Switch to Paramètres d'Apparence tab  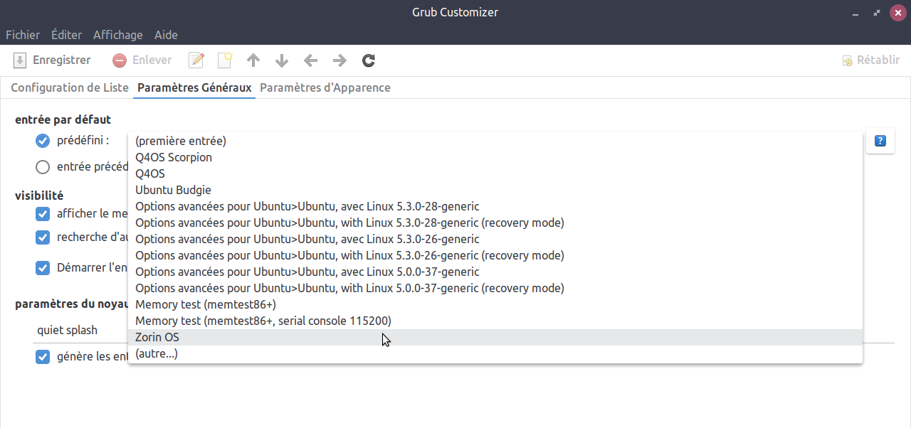tap(325, 88)
